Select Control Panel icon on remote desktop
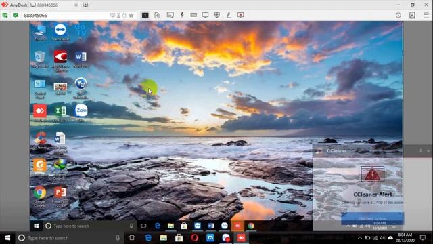Image resolution: width=433 pixels, height=244 pixels. tap(40, 89)
